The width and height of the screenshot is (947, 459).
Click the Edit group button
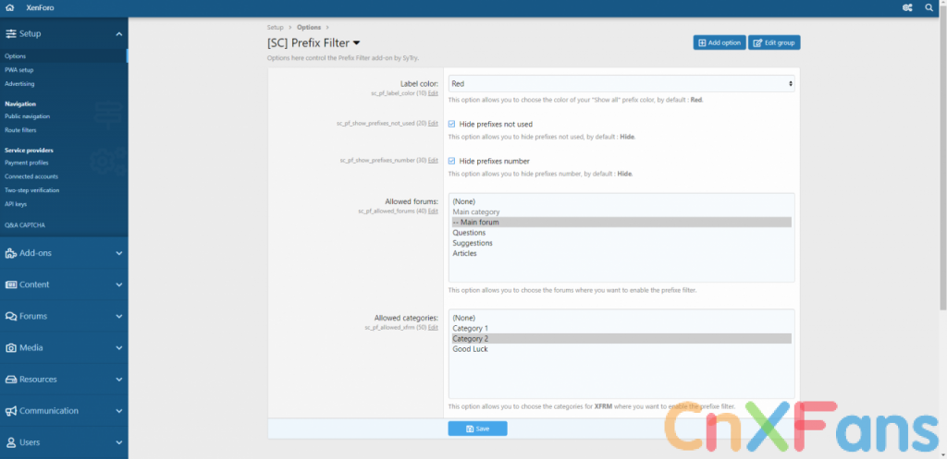click(774, 42)
